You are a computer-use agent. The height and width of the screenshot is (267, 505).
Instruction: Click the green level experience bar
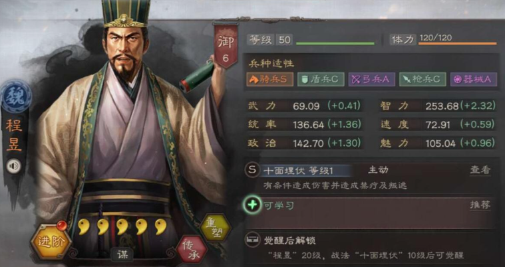[335, 43]
